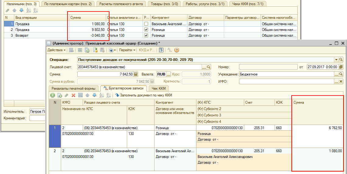
Task: Click the Help question mark icon
Action: pos(176,50)
